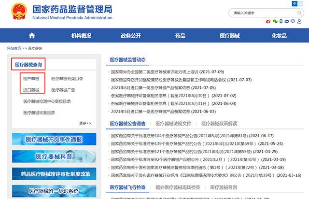Click 医疗器械 breadcrumb link

click(x=35, y=48)
